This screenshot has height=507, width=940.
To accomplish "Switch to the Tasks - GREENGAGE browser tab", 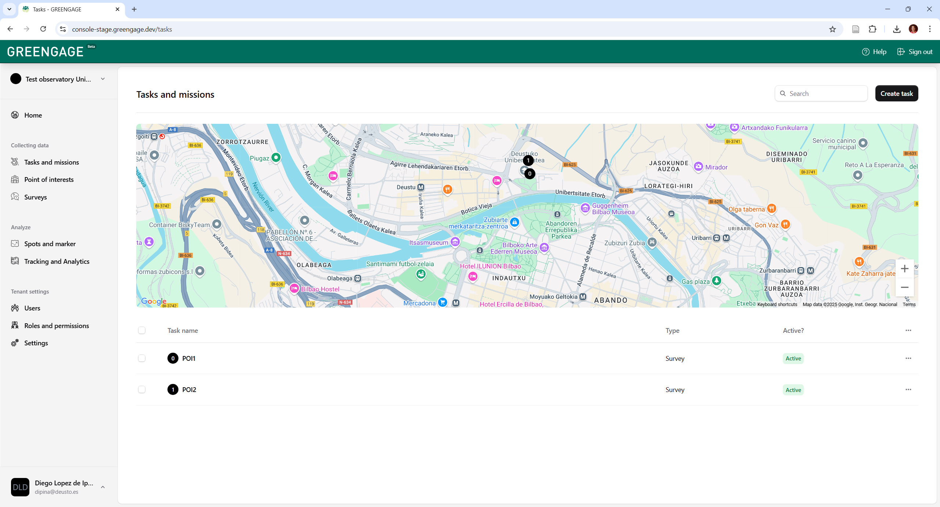I will click(72, 9).
